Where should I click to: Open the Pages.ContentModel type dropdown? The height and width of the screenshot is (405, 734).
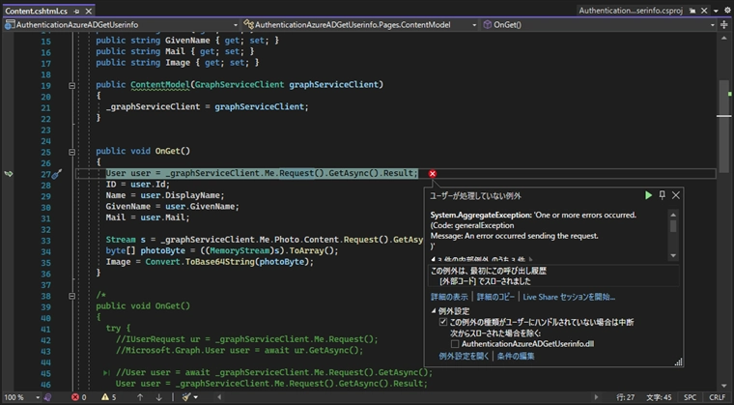pyautogui.click(x=360, y=25)
